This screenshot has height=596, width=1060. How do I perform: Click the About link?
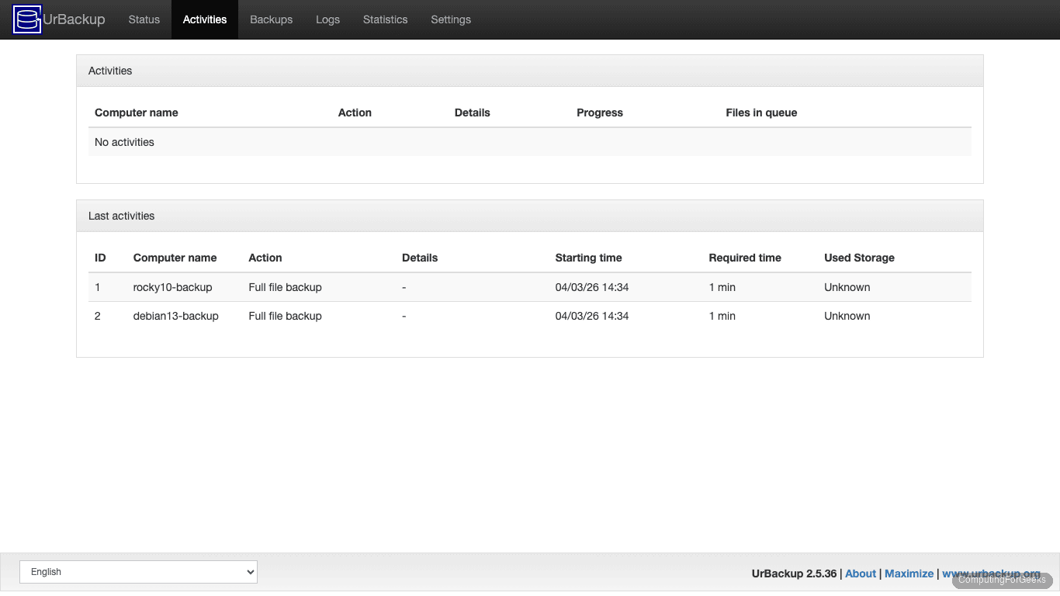click(x=860, y=573)
